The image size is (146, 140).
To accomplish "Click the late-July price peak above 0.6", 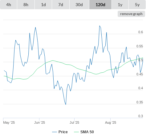I will tap(99, 26).
